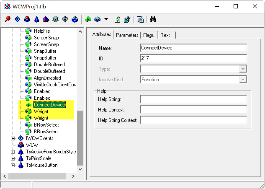The width and height of the screenshot is (265, 189).
Task: Click the New Alias toolbar icon
Action: tap(46, 19)
